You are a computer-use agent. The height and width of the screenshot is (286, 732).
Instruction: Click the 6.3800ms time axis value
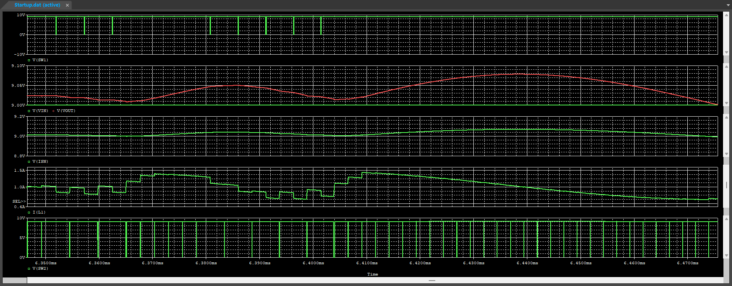point(206,263)
